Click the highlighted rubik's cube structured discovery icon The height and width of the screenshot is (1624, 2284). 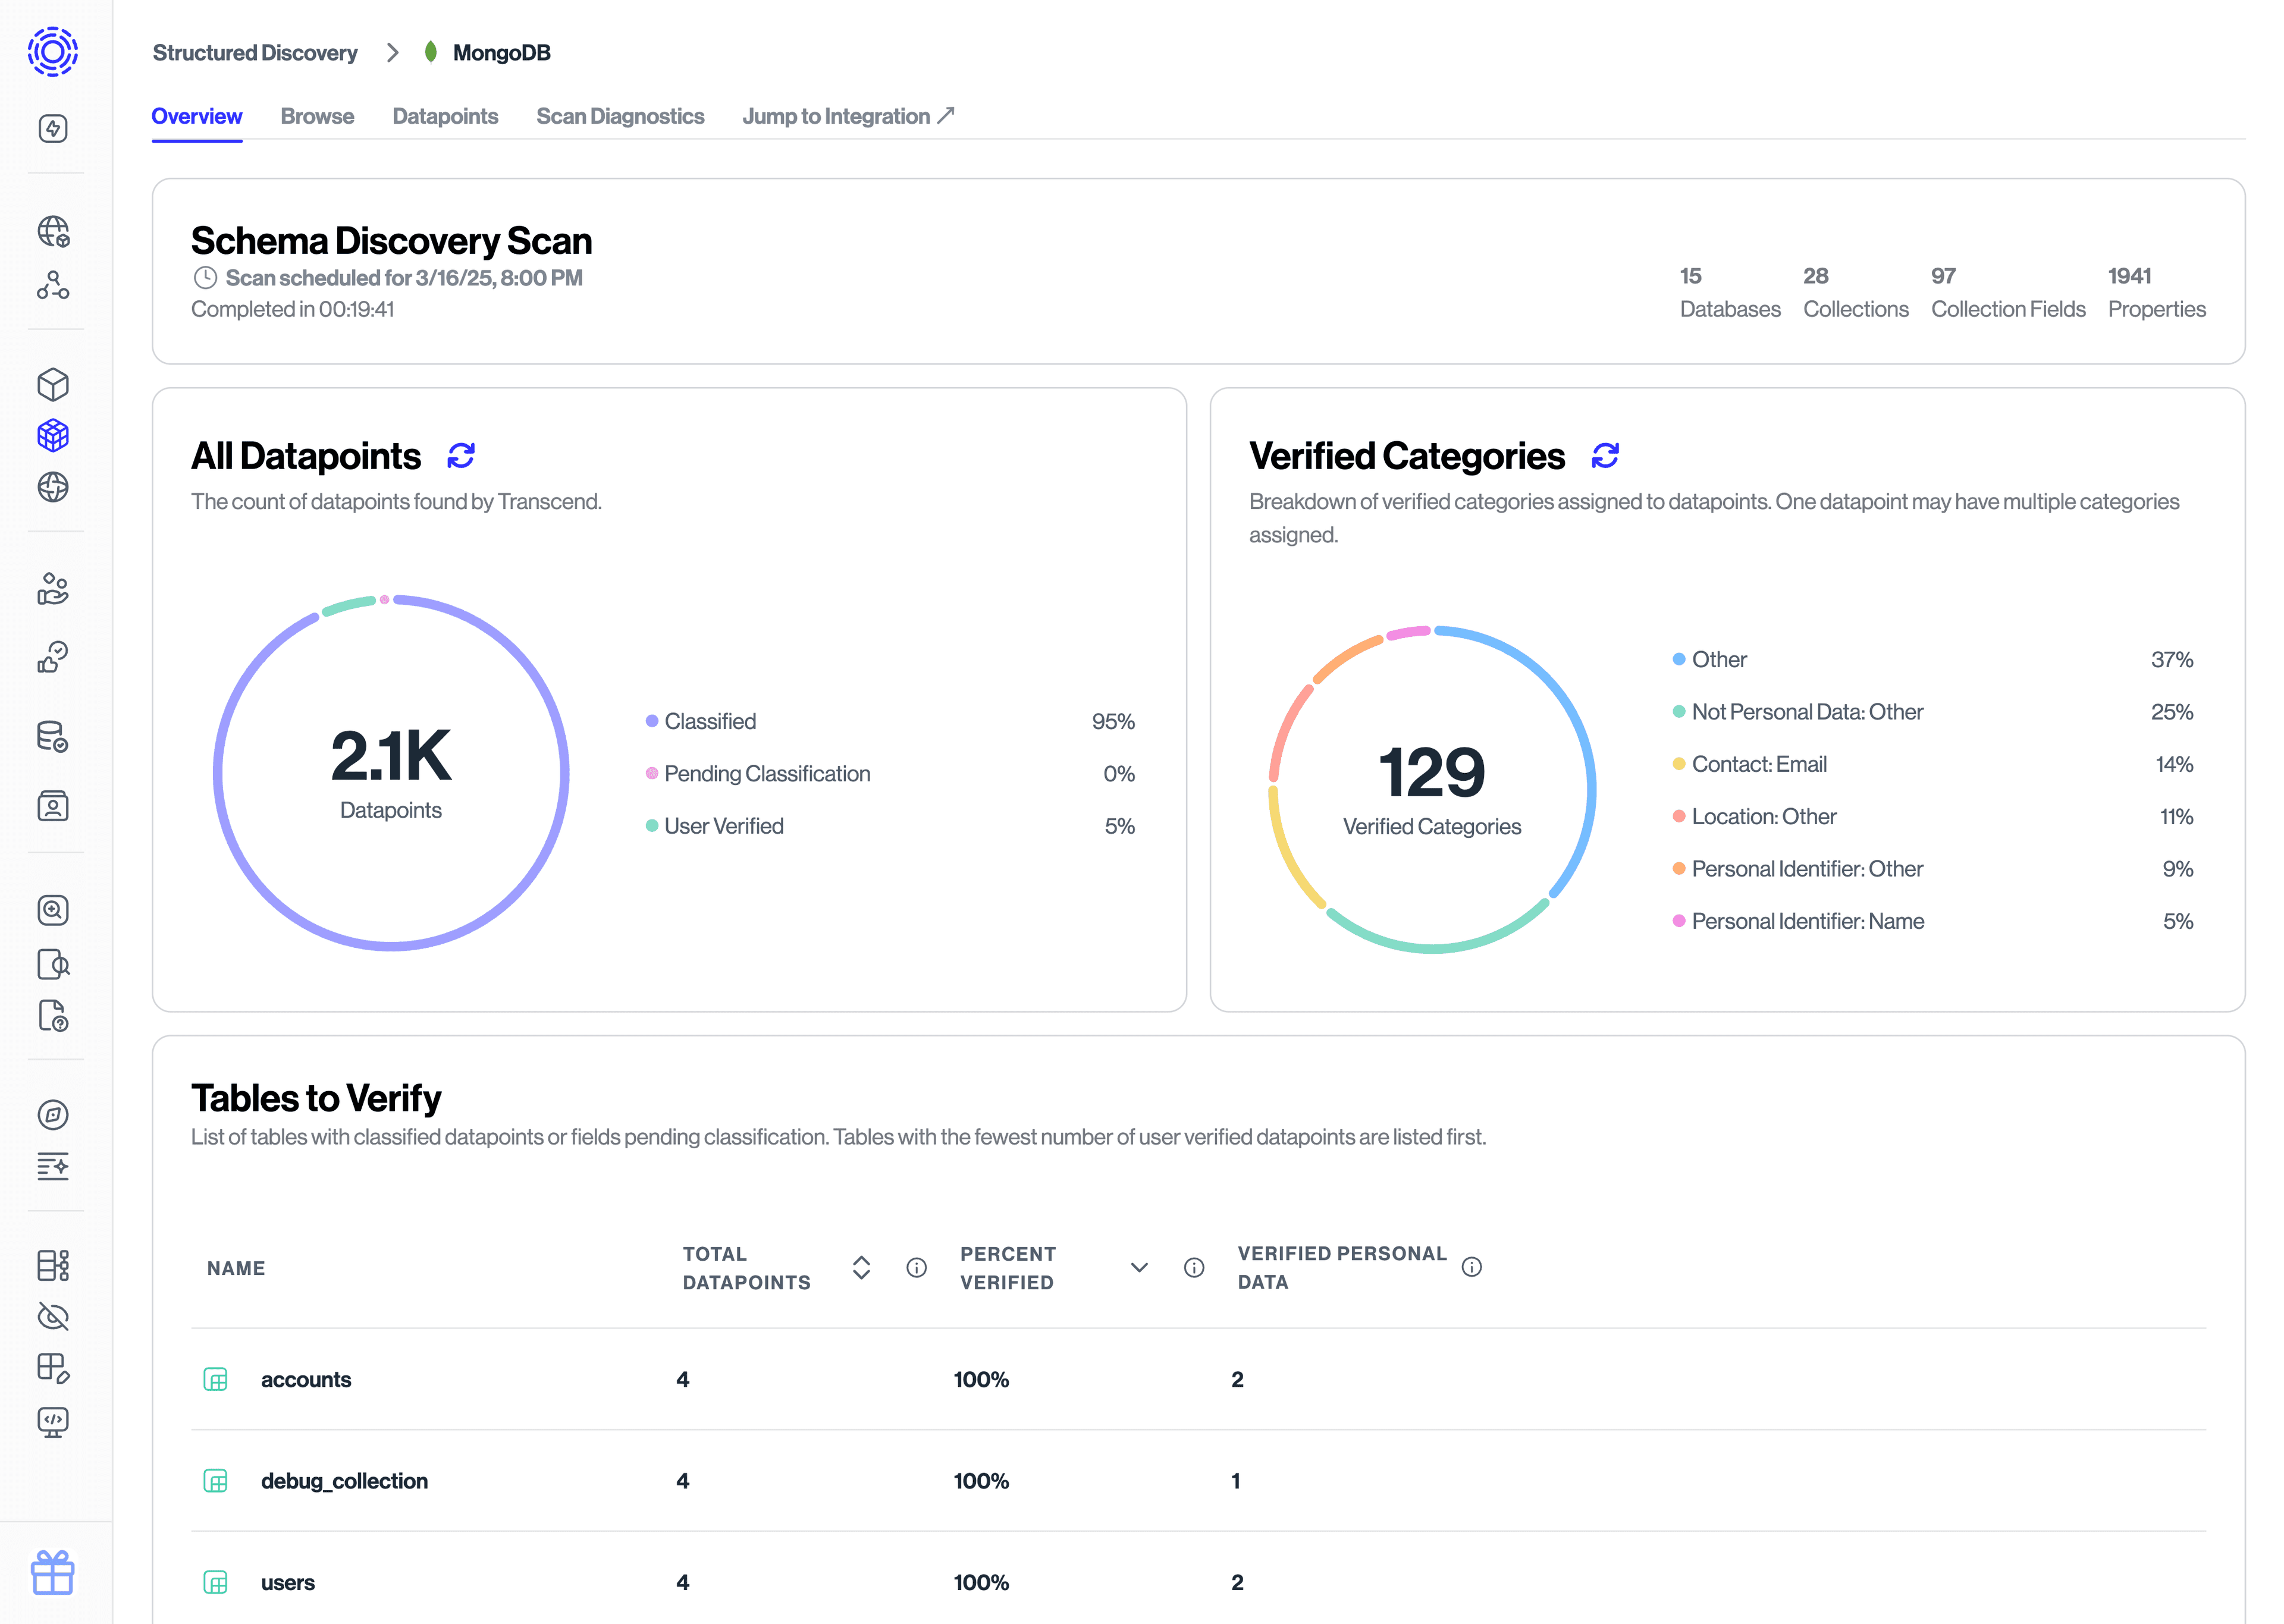tap(54, 434)
